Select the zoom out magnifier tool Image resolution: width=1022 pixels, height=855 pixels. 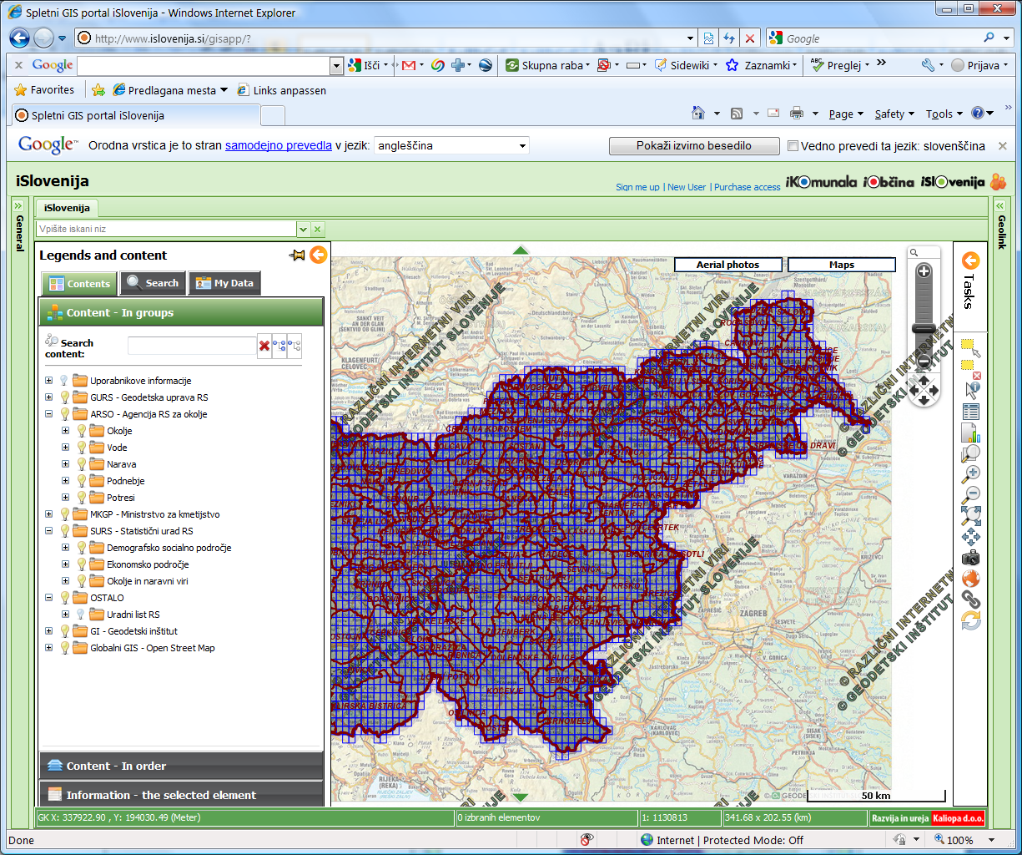pyautogui.click(x=970, y=495)
